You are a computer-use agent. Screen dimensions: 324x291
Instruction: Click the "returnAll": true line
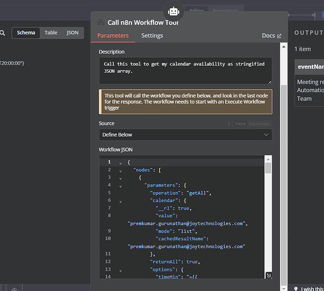175,262
